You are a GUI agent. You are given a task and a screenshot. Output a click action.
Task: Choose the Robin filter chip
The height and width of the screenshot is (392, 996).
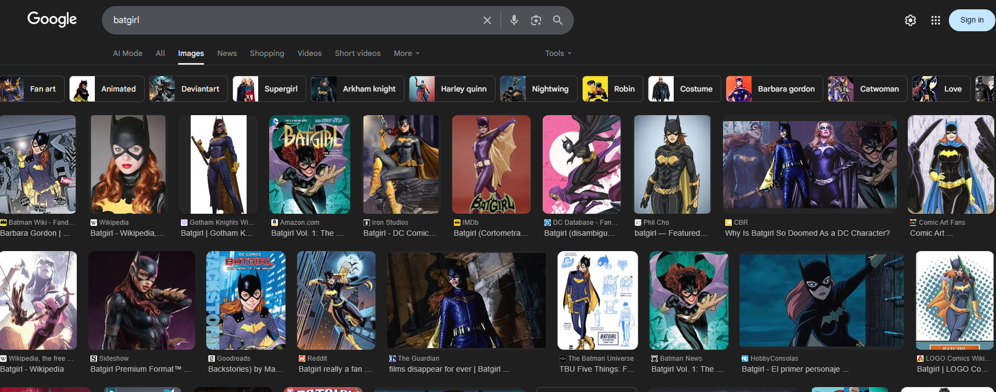613,89
